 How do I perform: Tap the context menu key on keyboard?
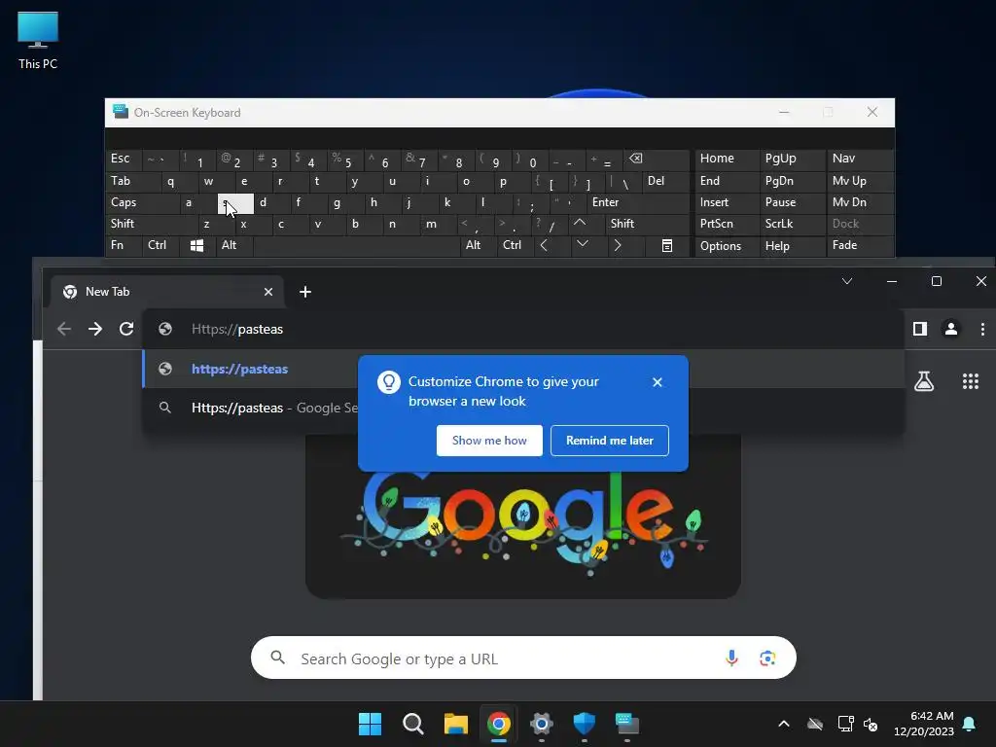point(667,245)
